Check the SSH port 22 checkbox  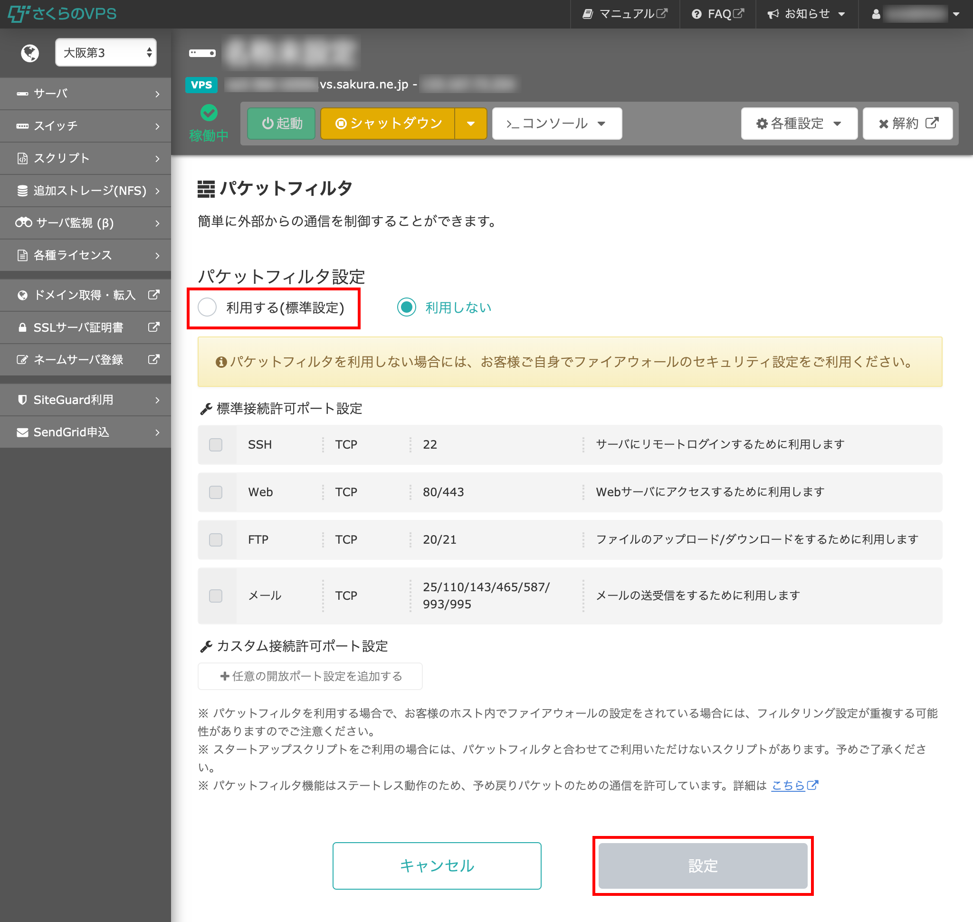[216, 445]
